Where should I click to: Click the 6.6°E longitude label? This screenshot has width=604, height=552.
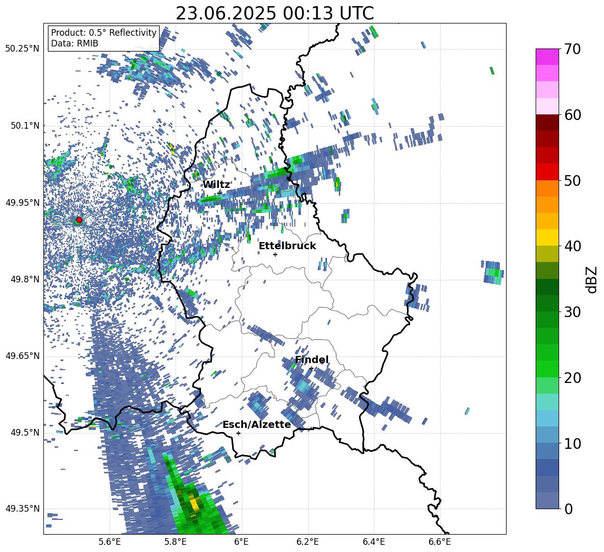[x=440, y=542]
